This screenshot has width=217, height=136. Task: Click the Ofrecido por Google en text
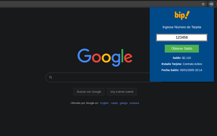[x=84, y=103]
